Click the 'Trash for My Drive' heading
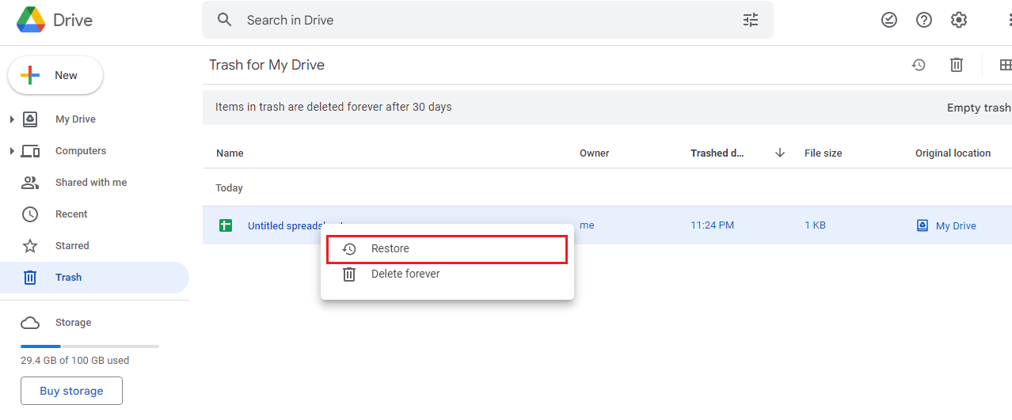 267,65
